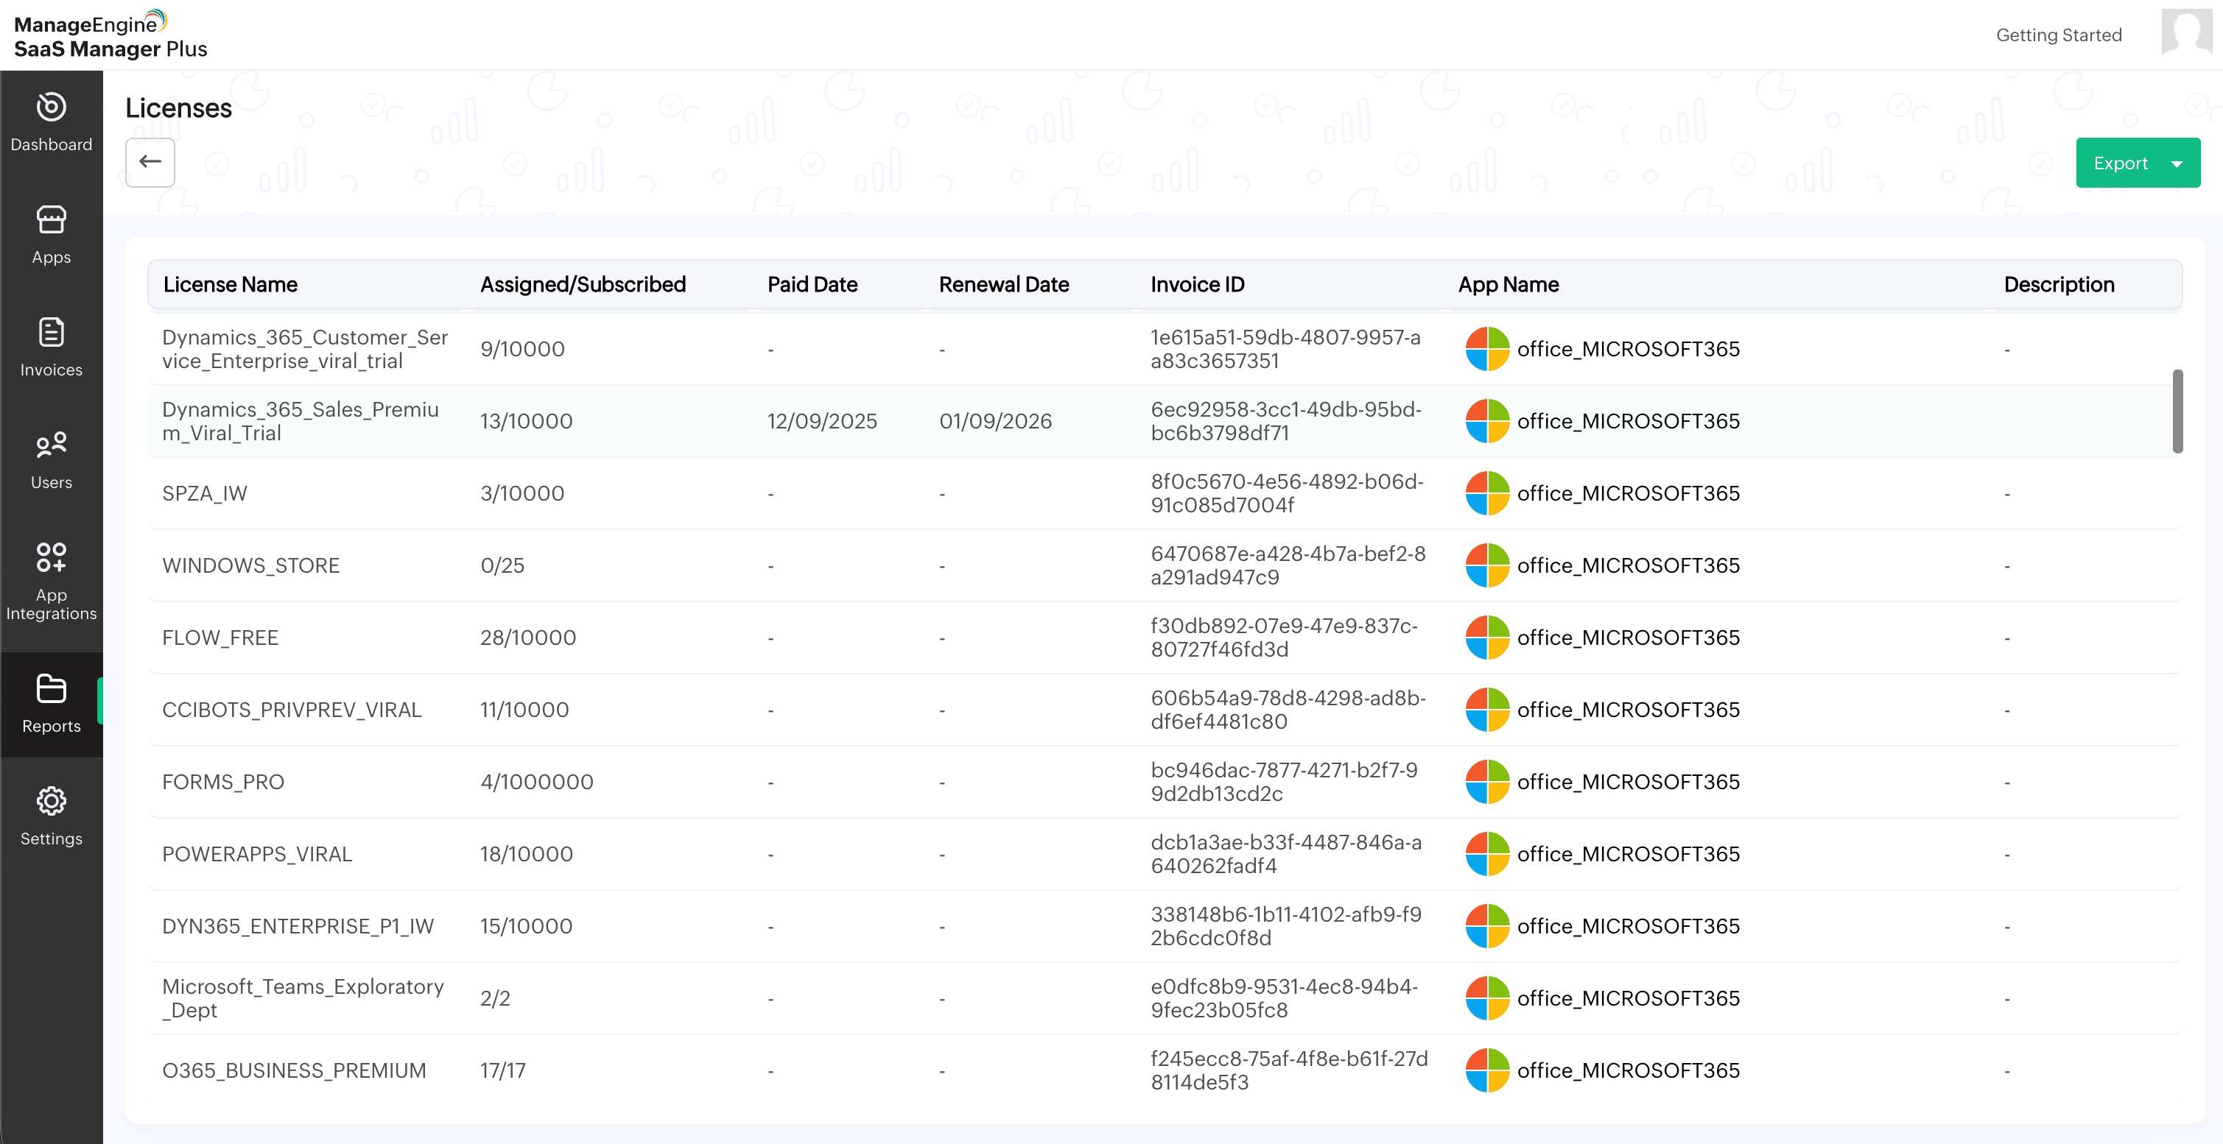The width and height of the screenshot is (2223, 1144).
Task: Open the Invoices sidebar icon
Action: tap(51, 347)
